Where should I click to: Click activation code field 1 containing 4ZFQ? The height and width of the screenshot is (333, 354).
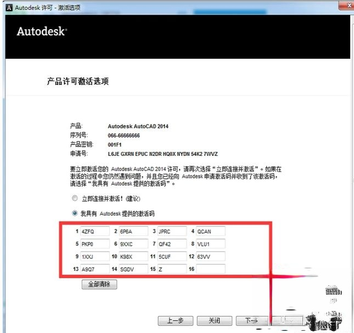95,232
